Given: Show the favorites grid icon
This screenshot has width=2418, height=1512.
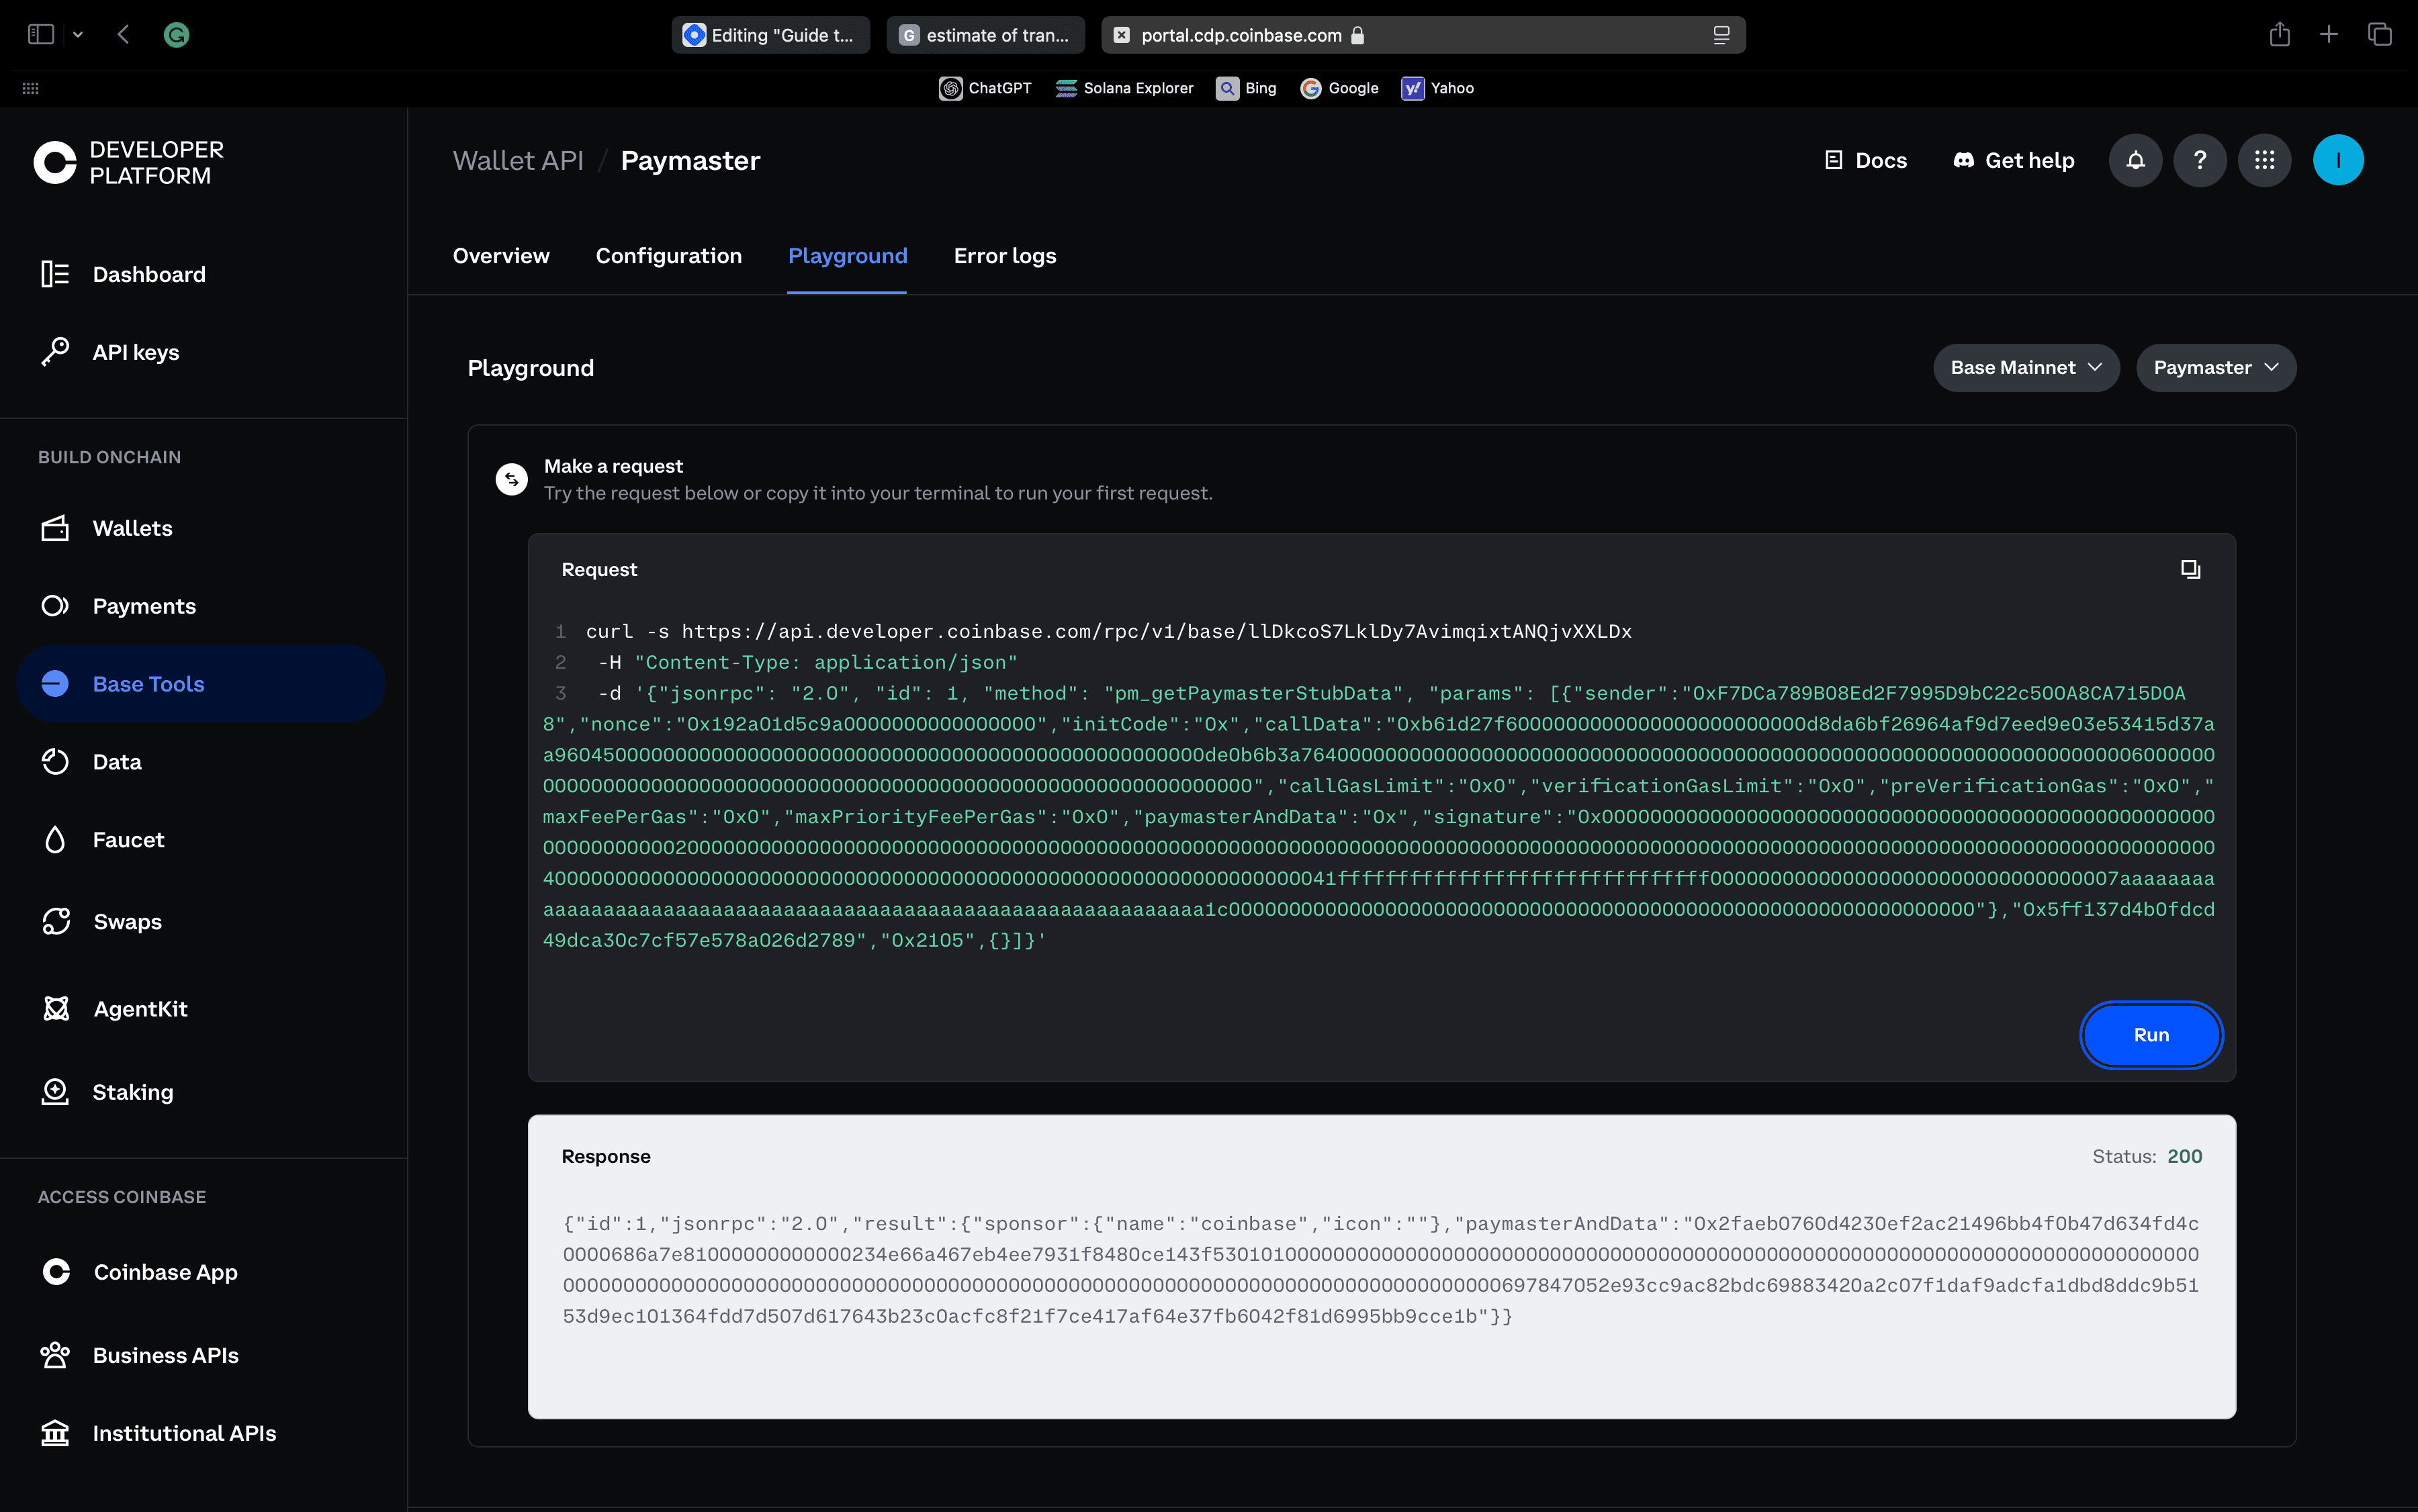Looking at the screenshot, I should (x=30, y=88).
